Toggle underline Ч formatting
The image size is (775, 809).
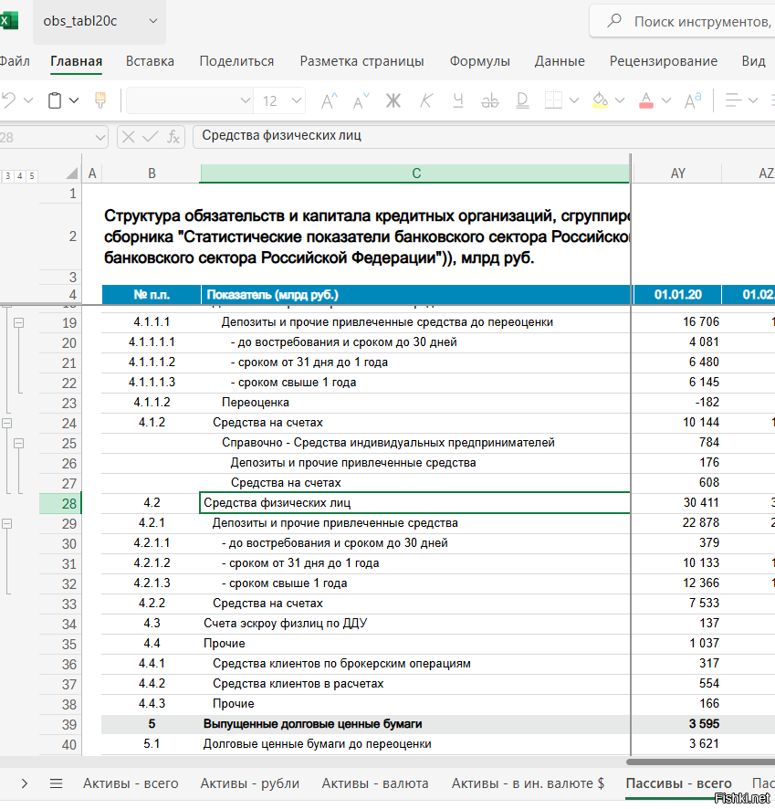(457, 100)
